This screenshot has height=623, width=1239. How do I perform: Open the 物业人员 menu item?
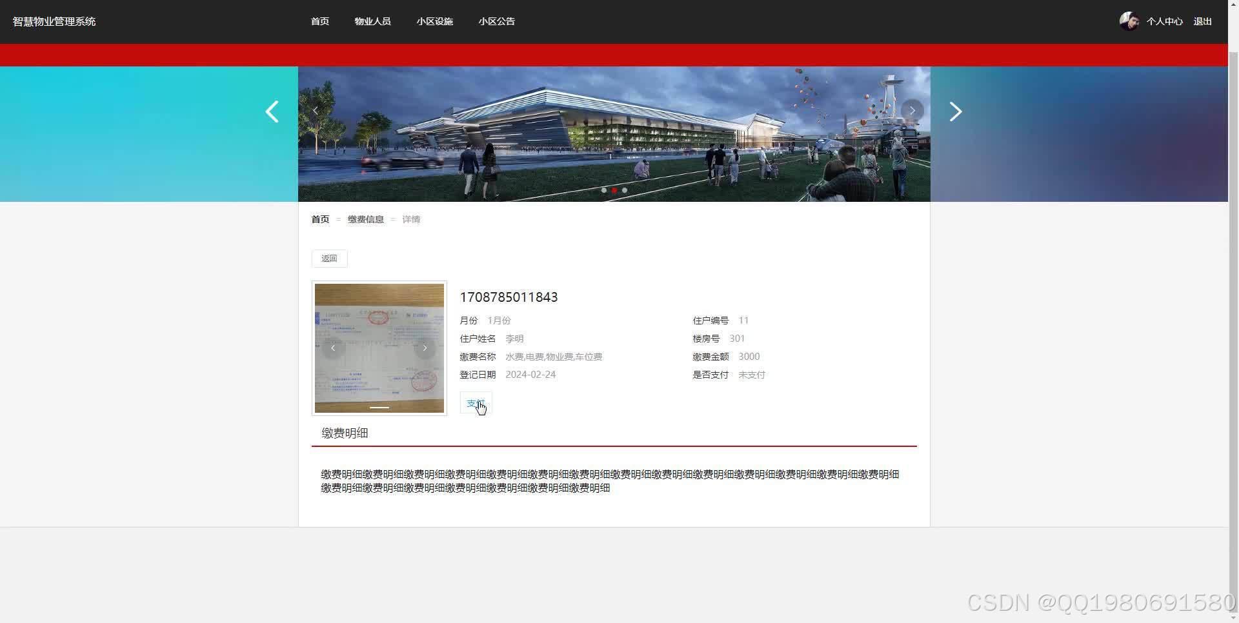click(x=372, y=21)
